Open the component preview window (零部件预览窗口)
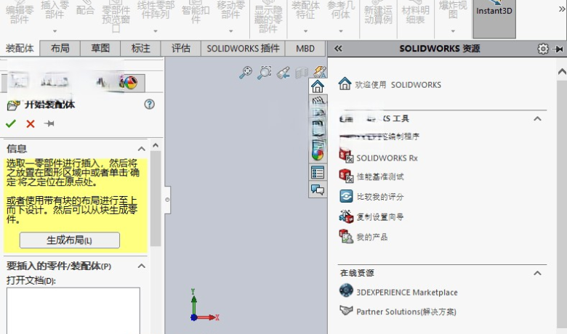The width and height of the screenshot is (567, 334). (x=116, y=16)
